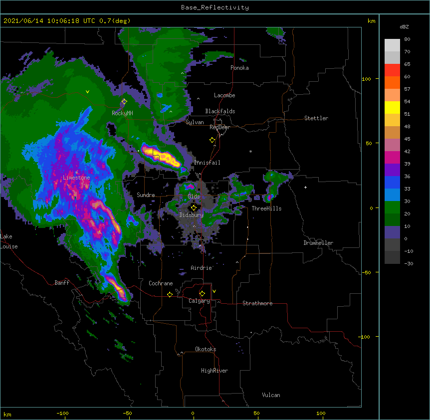Select the RockyMH label

[x=122, y=113]
